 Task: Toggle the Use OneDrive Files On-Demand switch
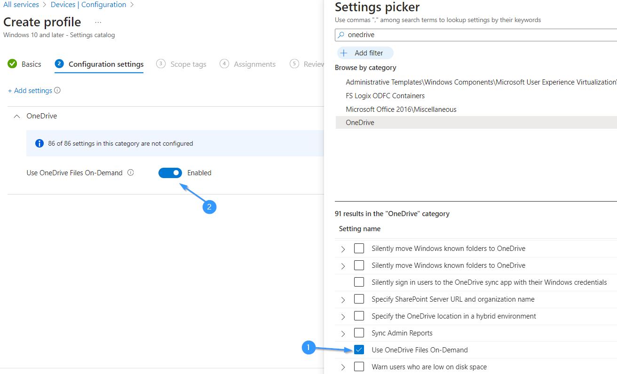(170, 172)
